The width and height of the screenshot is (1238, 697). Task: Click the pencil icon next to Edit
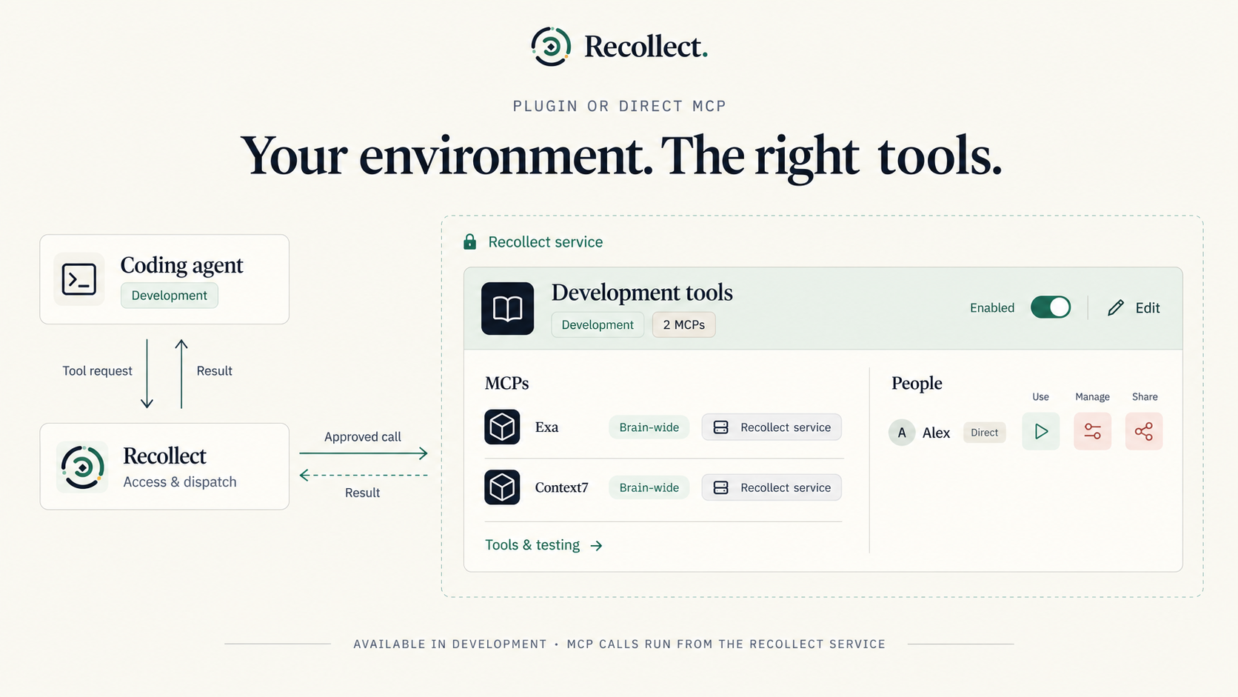1116,307
